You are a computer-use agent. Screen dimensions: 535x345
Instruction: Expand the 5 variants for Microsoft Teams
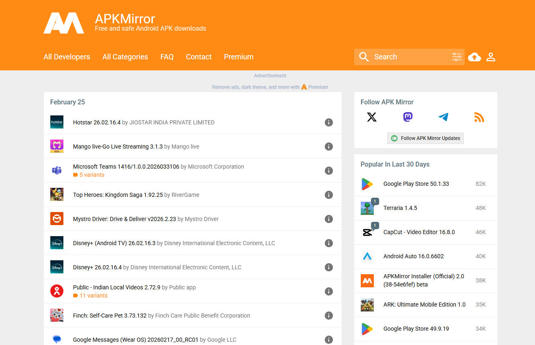pos(91,175)
